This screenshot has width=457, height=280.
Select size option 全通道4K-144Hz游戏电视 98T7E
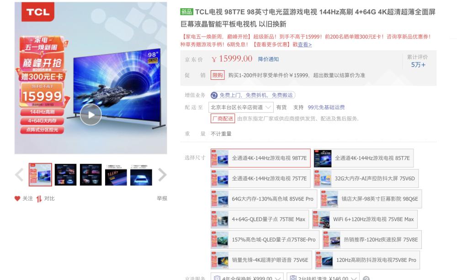coord(260,158)
